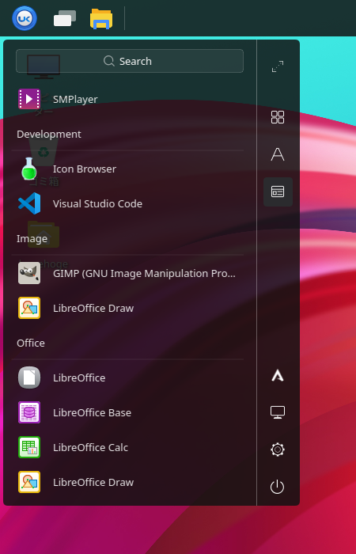
Task: Select the Icon Browser label
Action: [85, 169]
